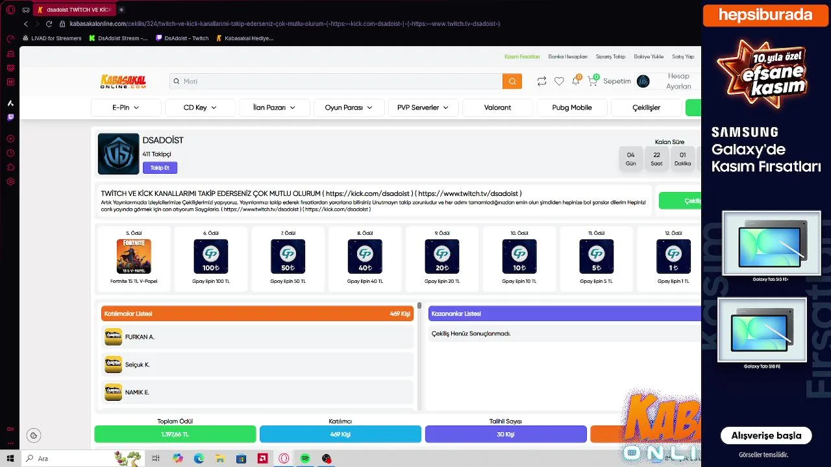Open favorites heart icon
831x467 pixels.
[x=559, y=81]
